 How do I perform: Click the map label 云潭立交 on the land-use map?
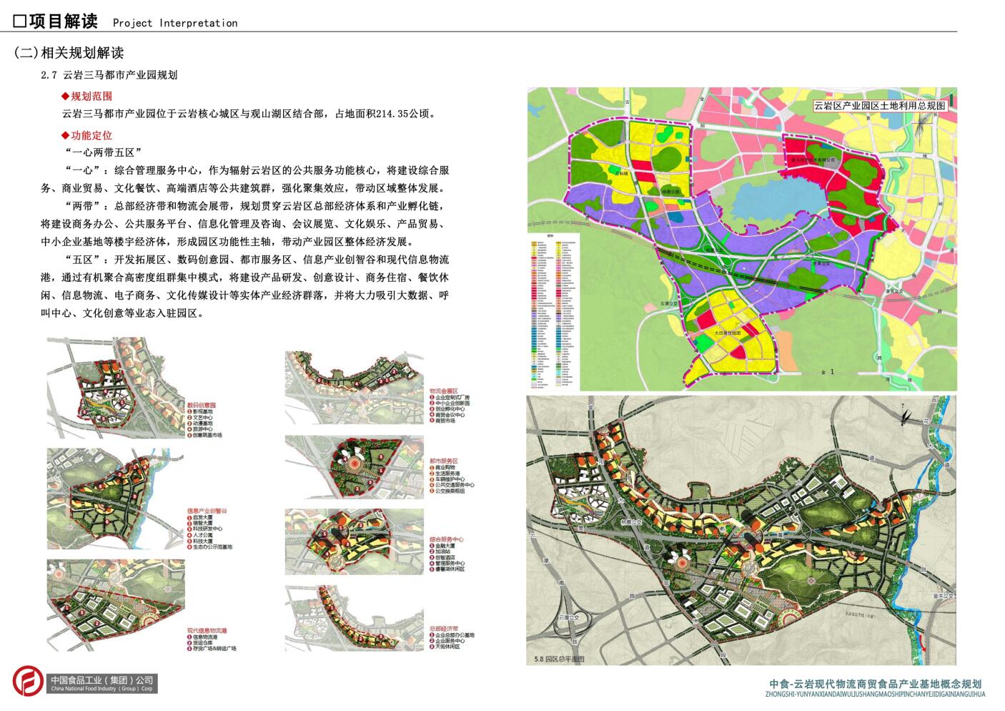[669, 303]
